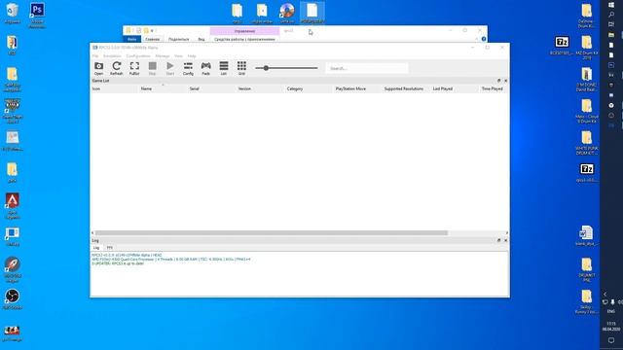This screenshot has width=623, height=350.
Task: Open the Config settings icon
Action: tap(188, 68)
